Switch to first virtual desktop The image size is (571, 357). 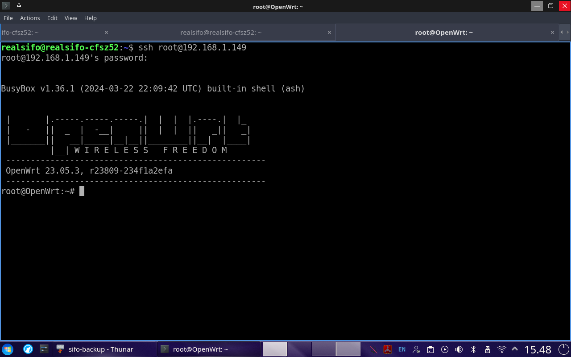[x=275, y=349]
